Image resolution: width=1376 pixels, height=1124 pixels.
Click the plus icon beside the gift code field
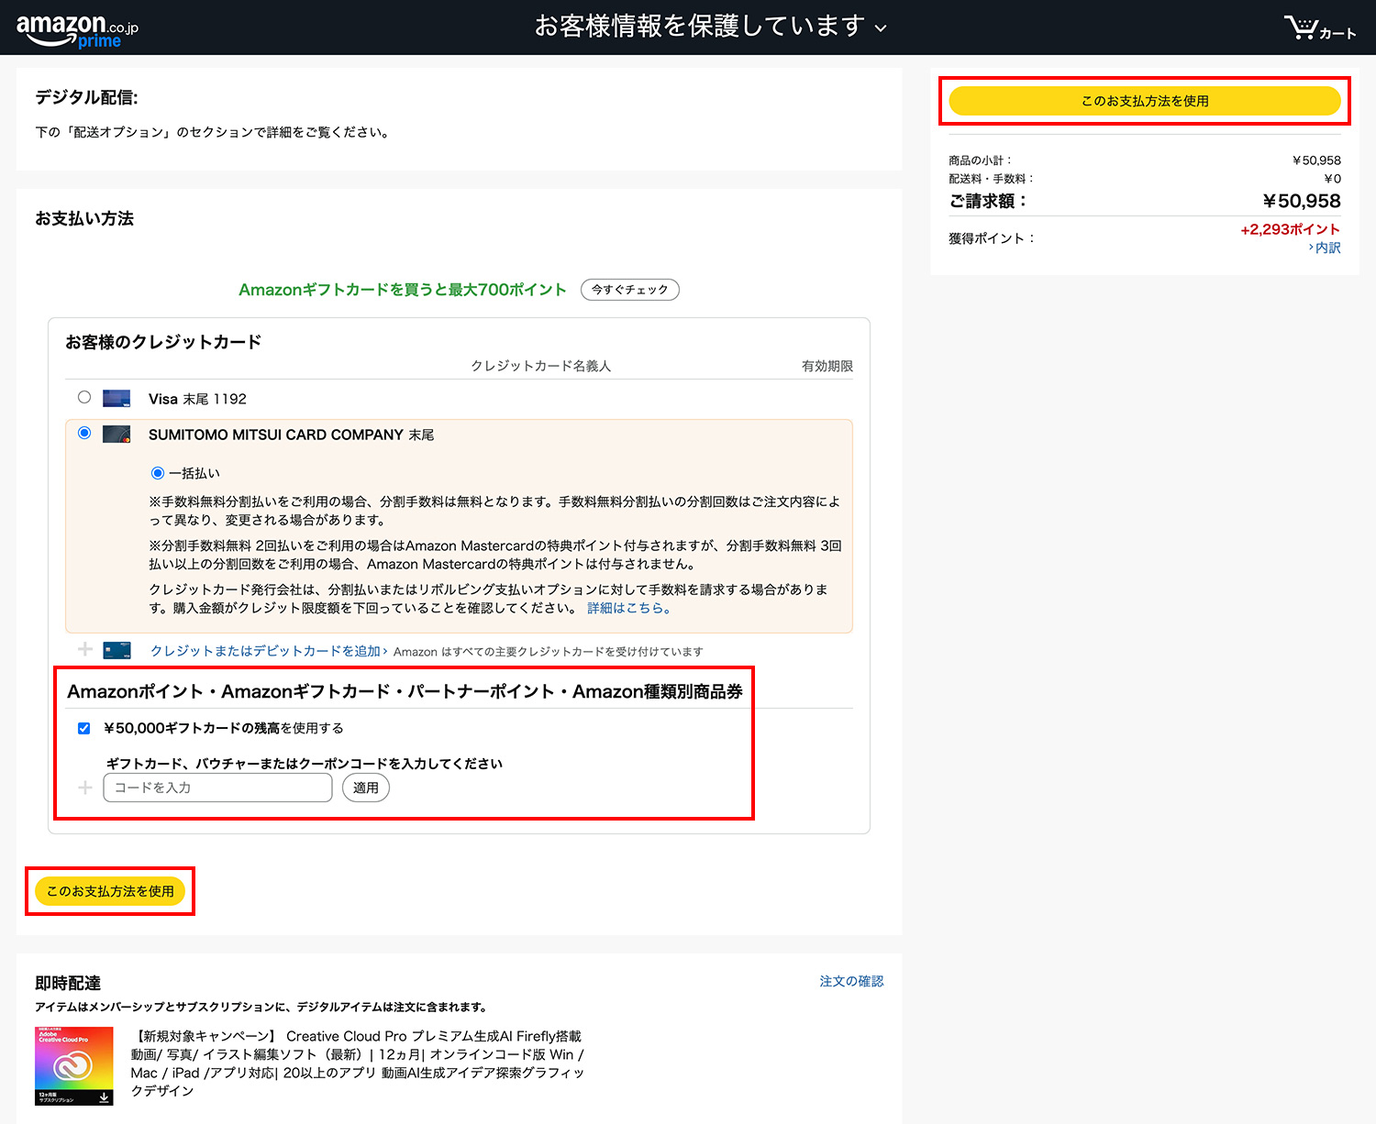(84, 787)
